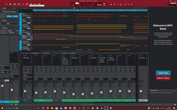This screenshot has height=110, width=177.
Task: Click the Record transport button
Action: tap(111, 5)
